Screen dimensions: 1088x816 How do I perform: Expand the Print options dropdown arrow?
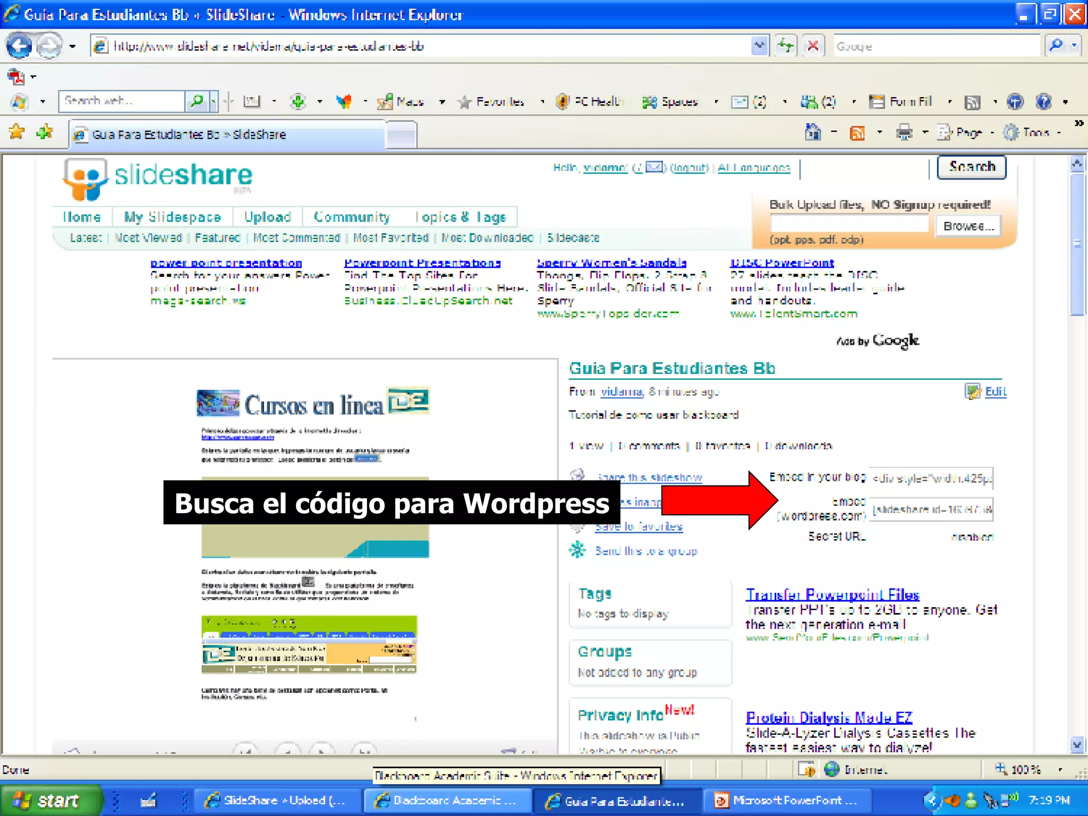(925, 133)
